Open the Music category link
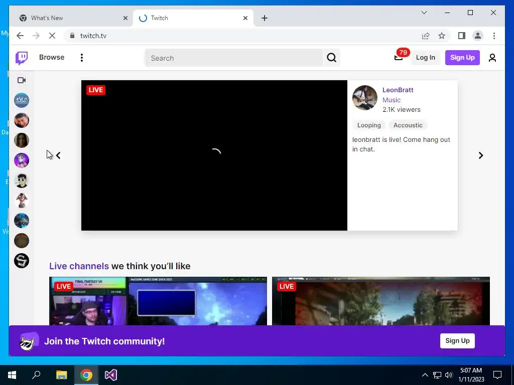 (392, 100)
